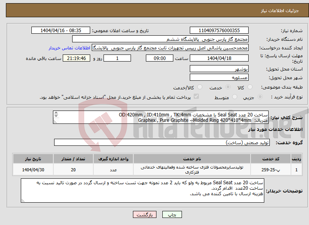
Task: Click the remaining time field 21:19:46
Action: 76,58
